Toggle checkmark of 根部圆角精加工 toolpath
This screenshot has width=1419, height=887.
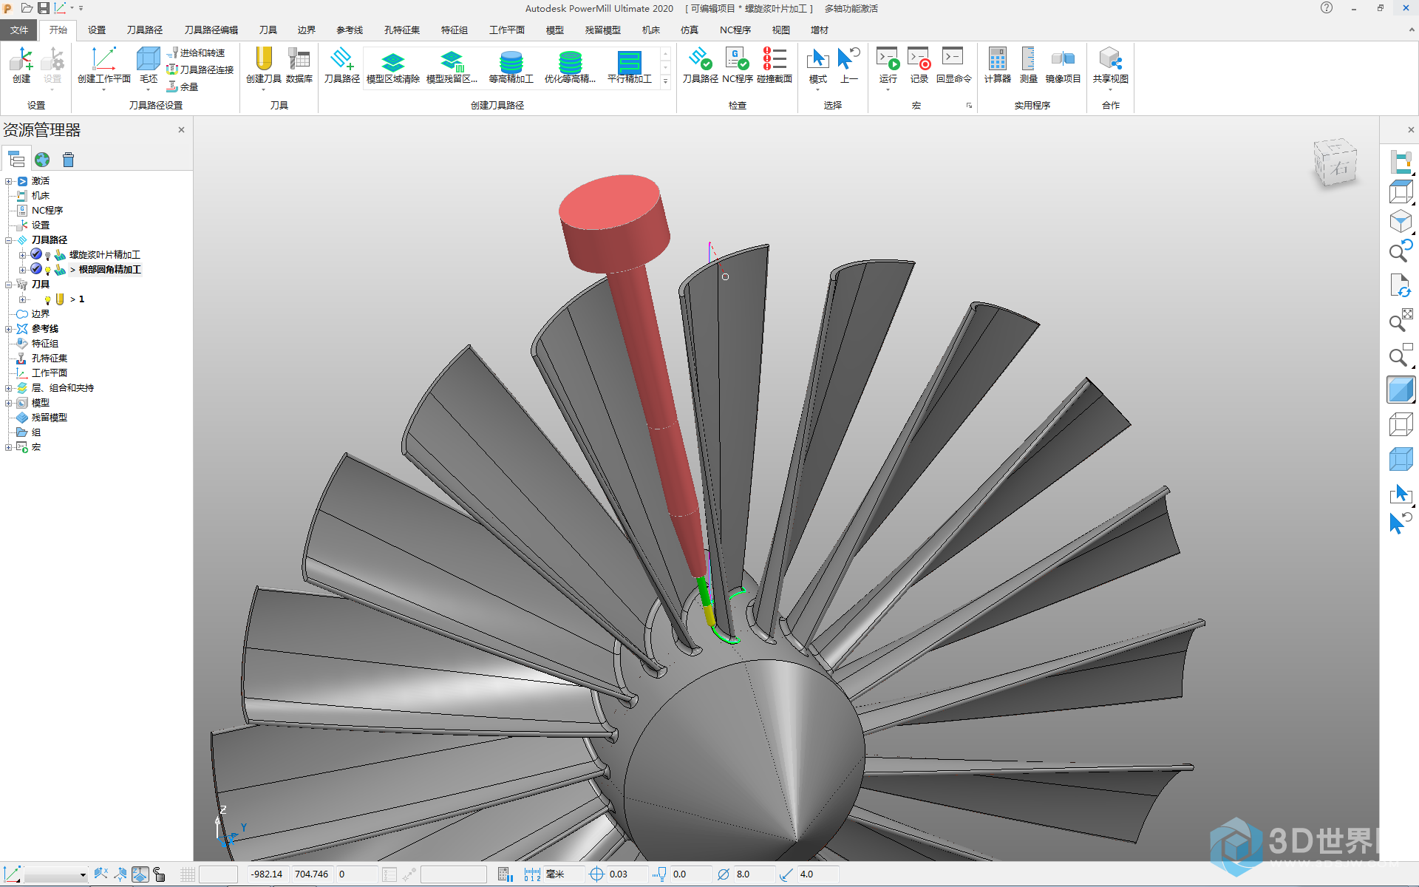coord(35,269)
